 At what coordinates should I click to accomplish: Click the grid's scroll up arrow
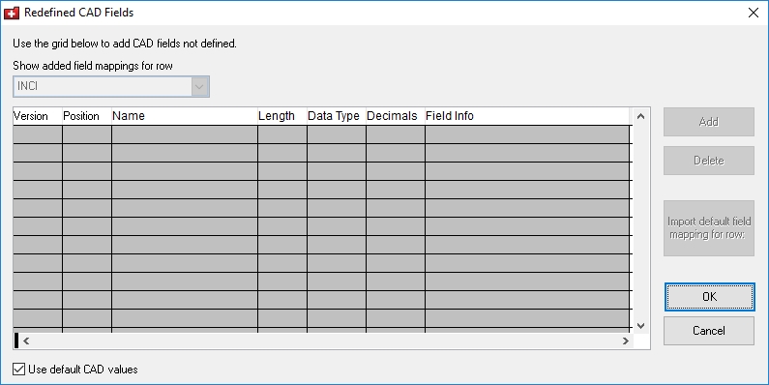point(640,116)
